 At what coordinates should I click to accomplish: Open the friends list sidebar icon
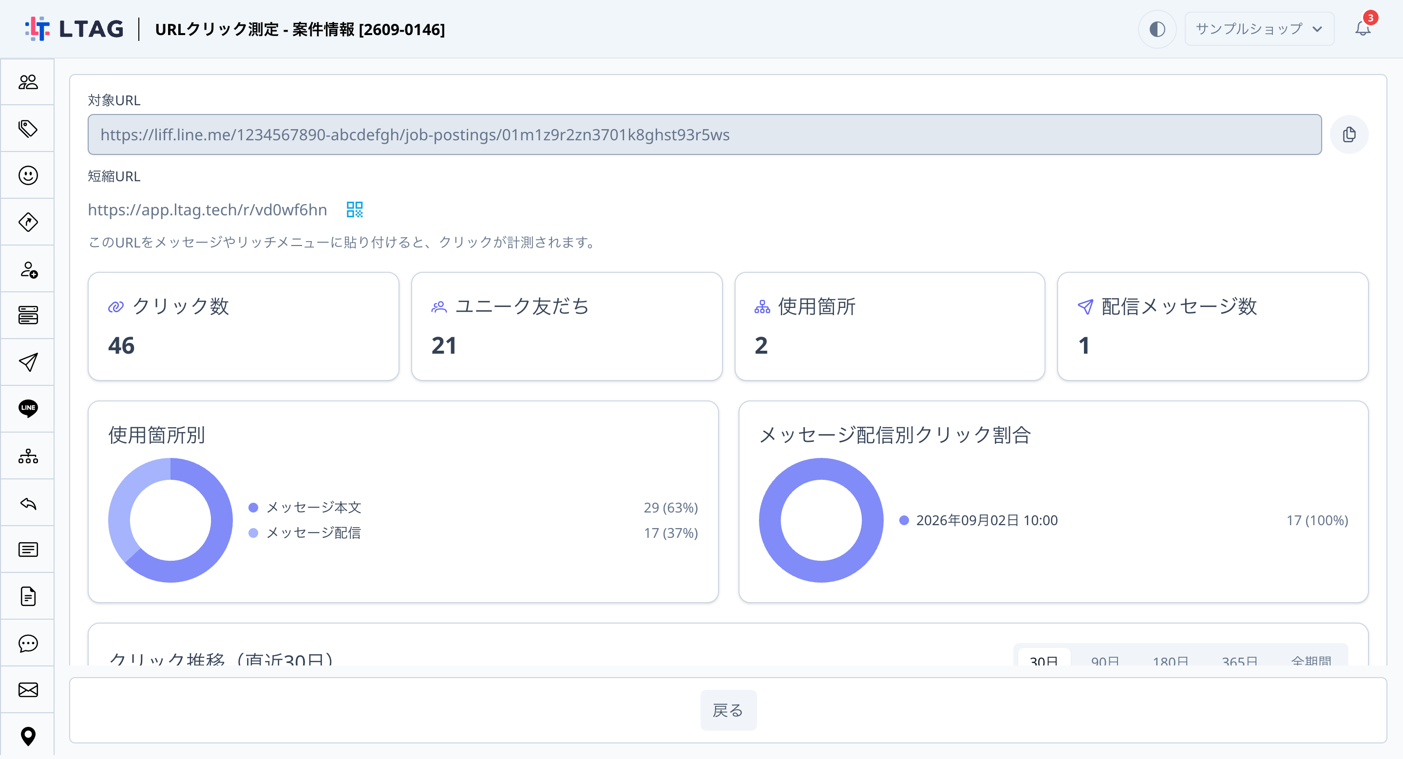point(28,82)
